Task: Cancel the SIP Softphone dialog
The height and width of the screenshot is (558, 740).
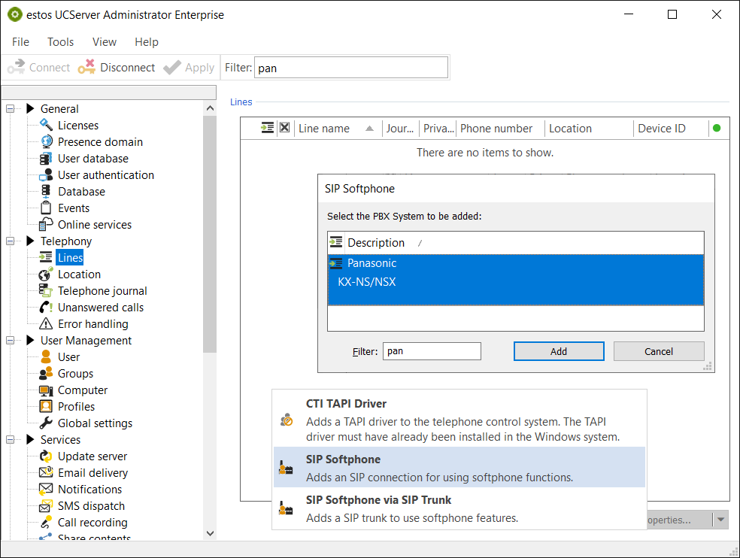Action: pyautogui.click(x=658, y=351)
